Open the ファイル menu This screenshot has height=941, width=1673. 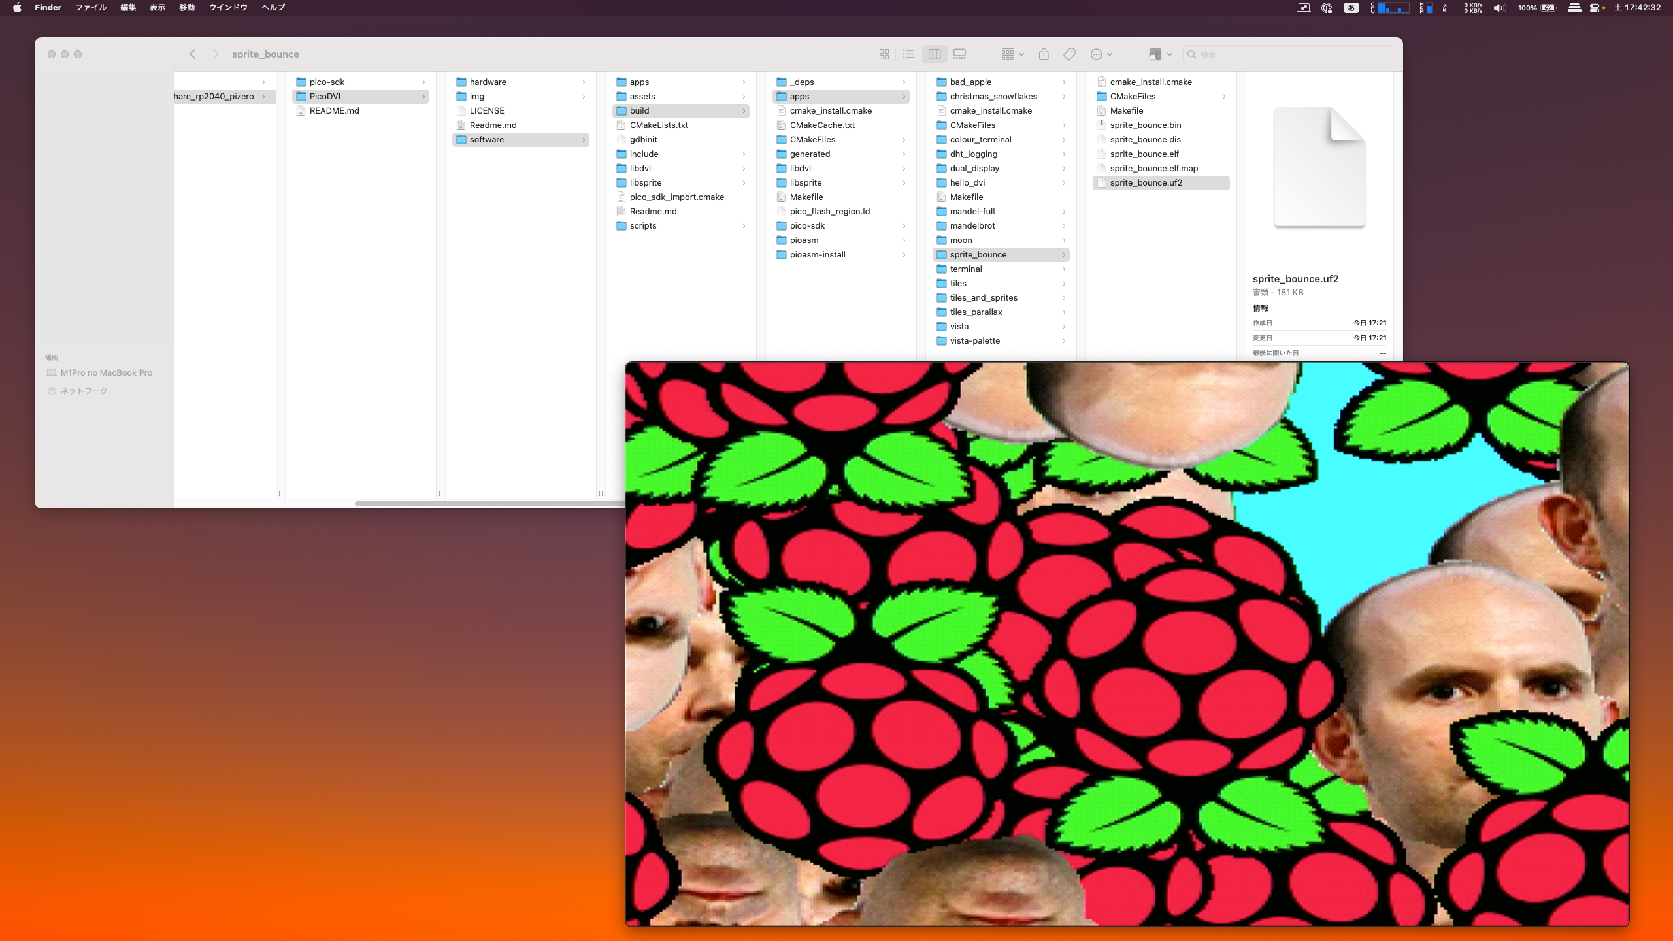(91, 8)
